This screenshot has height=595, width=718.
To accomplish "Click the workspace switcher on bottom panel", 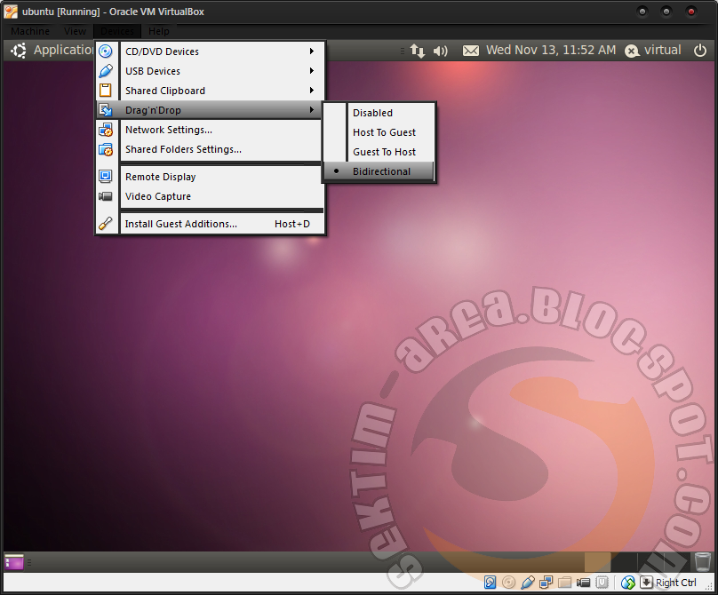I will [636, 561].
